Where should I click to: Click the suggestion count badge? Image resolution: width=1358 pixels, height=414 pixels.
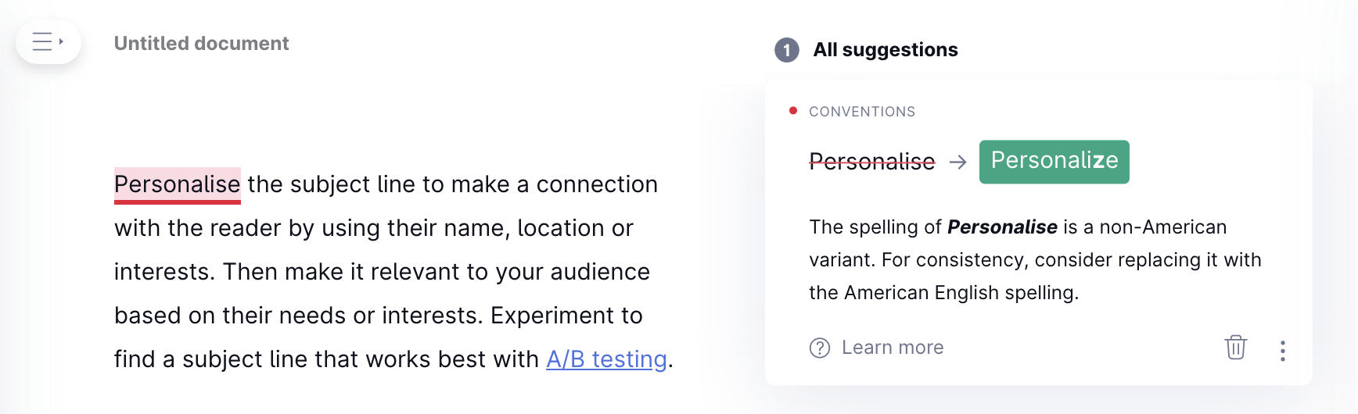787,50
